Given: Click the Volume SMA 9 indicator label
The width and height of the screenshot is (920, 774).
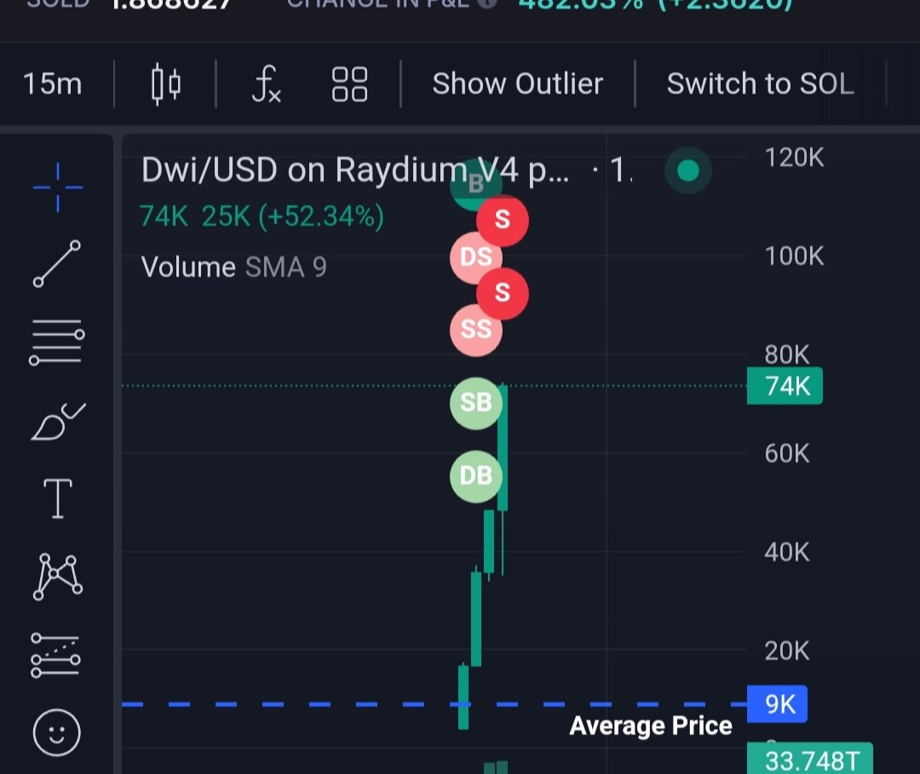Looking at the screenshot, I should coord(233,267).
